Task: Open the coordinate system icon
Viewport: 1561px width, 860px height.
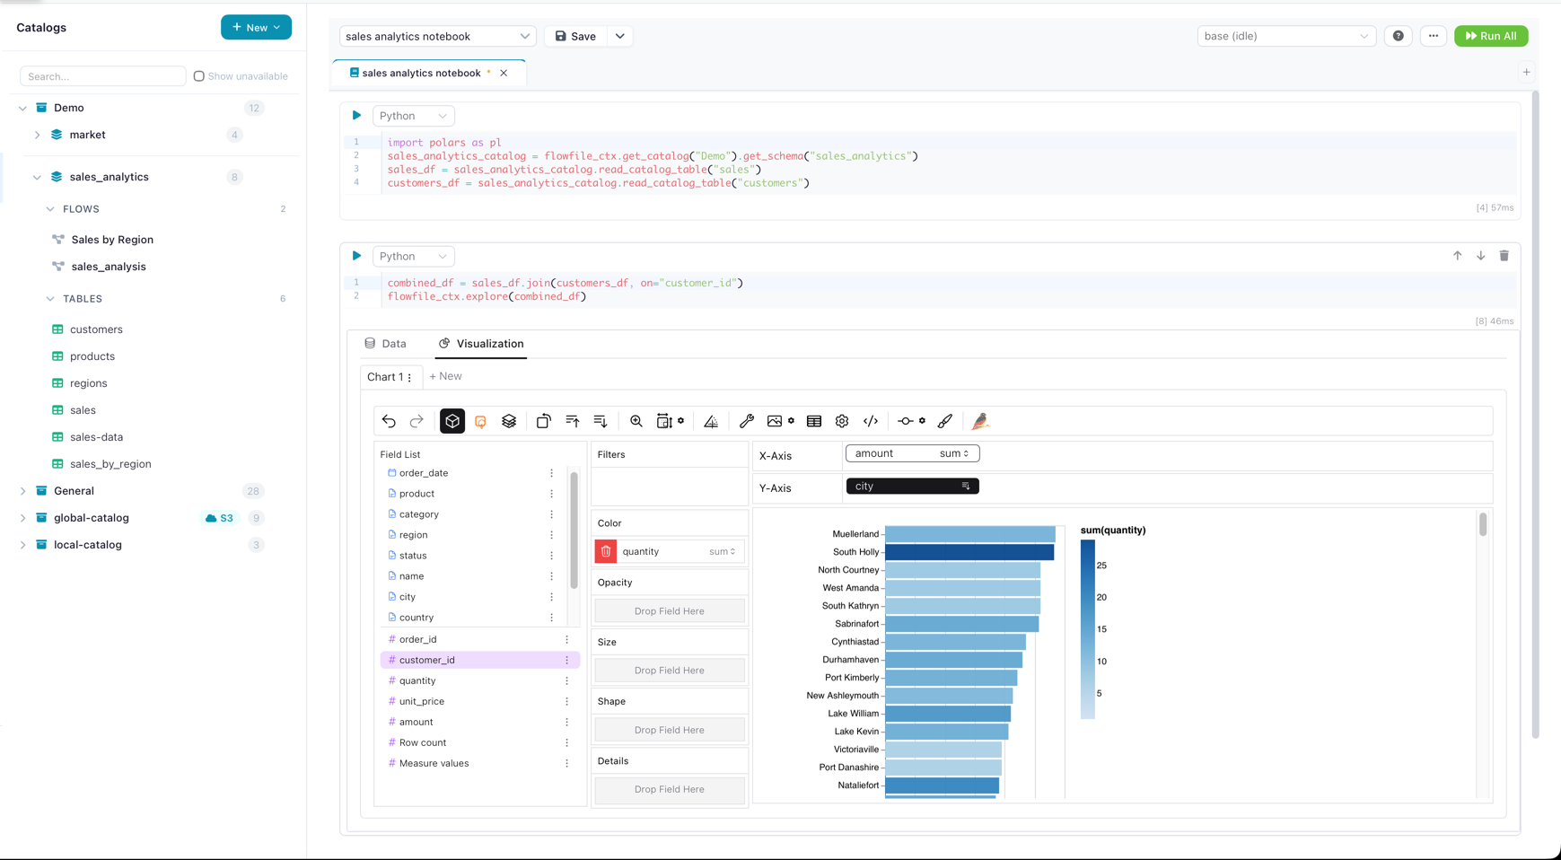Action: (x=711, y=421)
